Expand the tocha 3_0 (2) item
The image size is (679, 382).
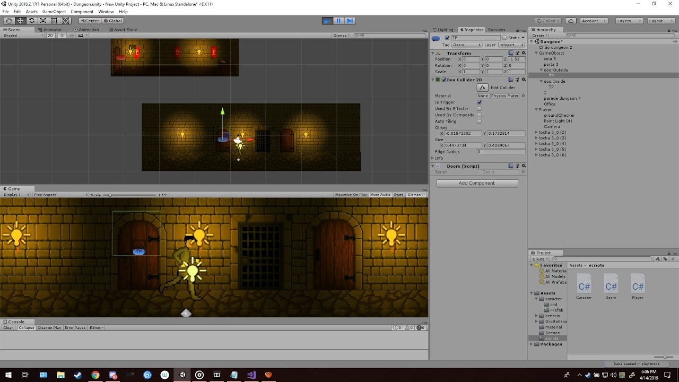pos(536,132)
